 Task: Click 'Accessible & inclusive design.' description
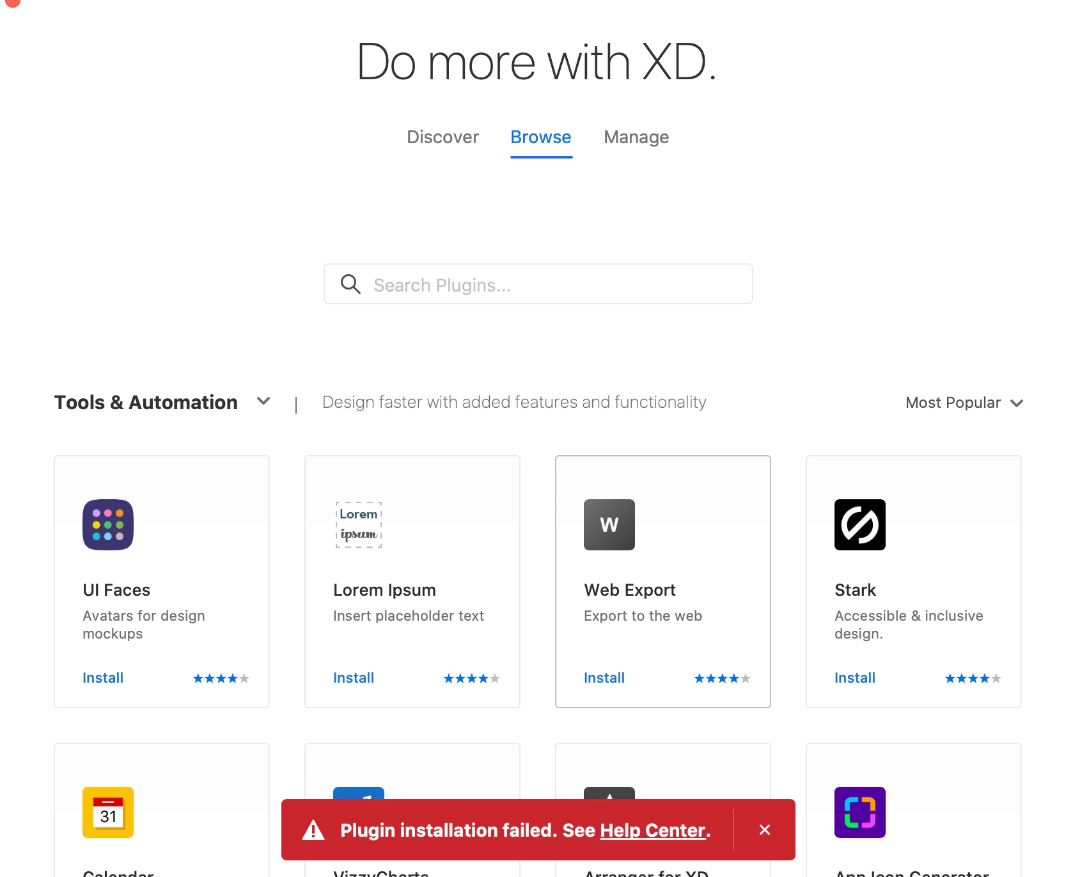pyautogui.click(x=909, y=625)
